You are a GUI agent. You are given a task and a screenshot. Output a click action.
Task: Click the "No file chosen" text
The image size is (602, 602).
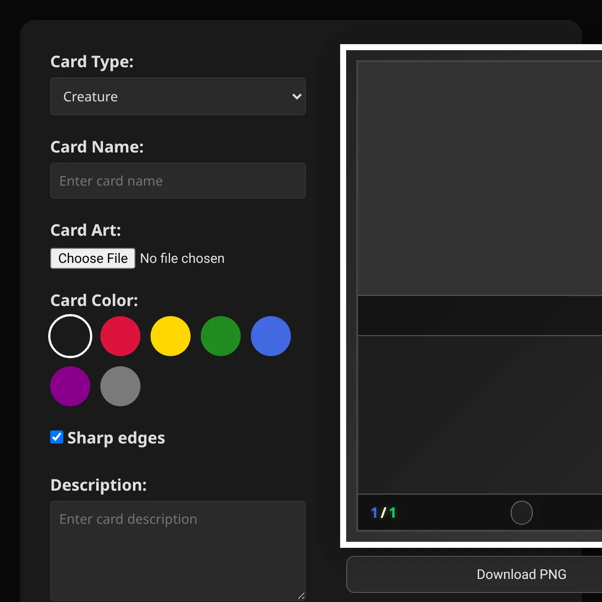tap(183, 258)
